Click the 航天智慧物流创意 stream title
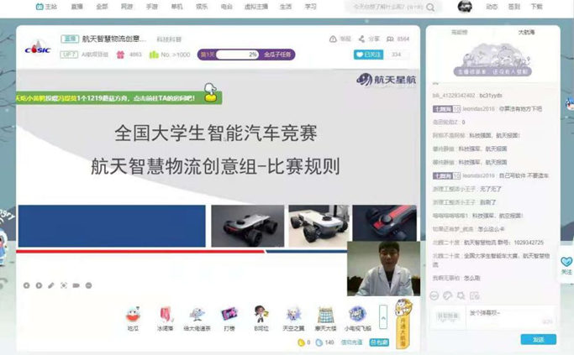Screen dimensions: 574x355 pos(113,39)
